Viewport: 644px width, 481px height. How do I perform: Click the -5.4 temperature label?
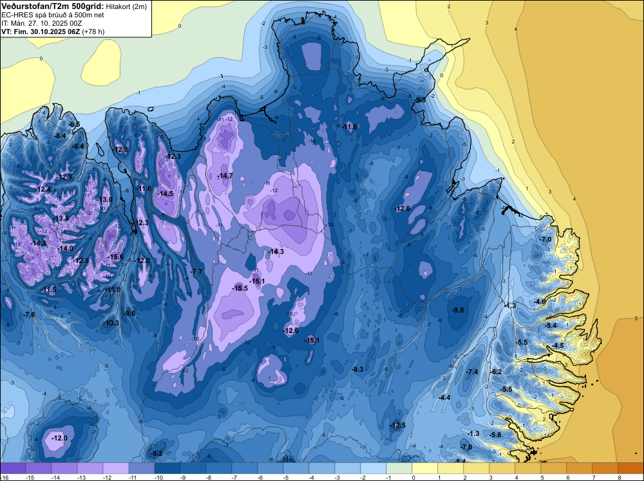551,325
